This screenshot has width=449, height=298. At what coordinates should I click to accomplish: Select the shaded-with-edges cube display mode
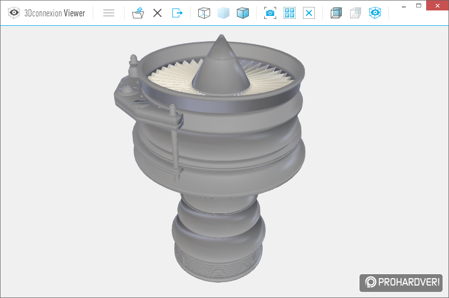click(243, 13)
